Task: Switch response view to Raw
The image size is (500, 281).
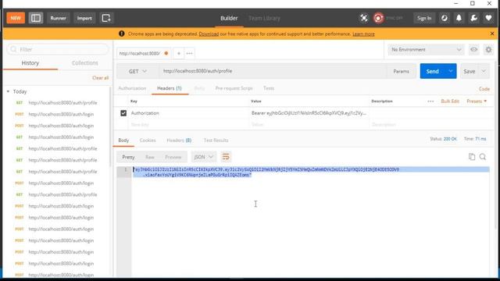Action: pos(149,157)
